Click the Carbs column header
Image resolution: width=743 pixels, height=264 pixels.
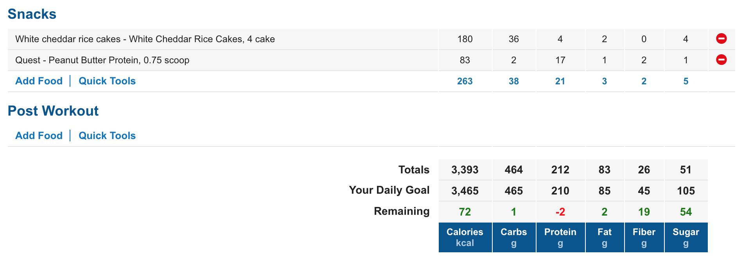(514, 237)
